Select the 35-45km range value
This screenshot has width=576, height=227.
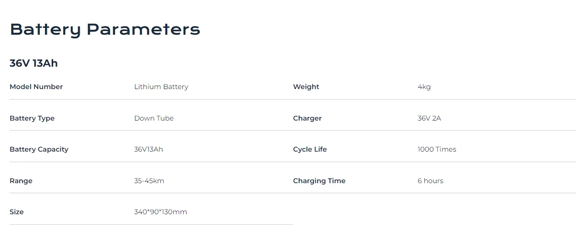(149, 181)
